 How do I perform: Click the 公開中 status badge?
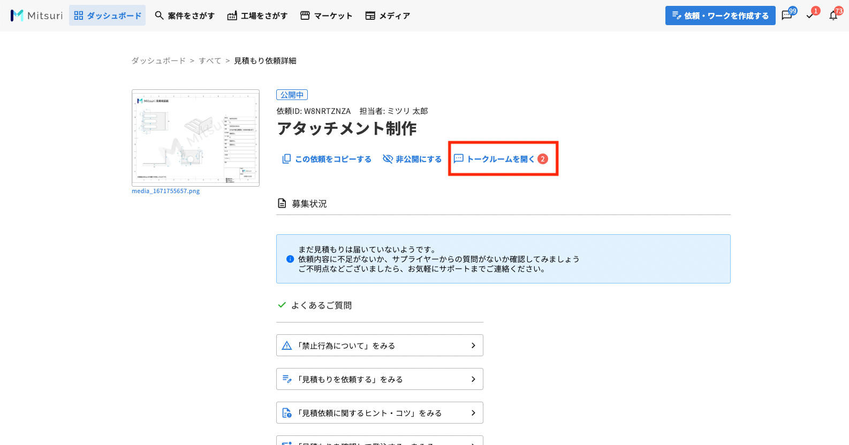click(x=292, y=95)
